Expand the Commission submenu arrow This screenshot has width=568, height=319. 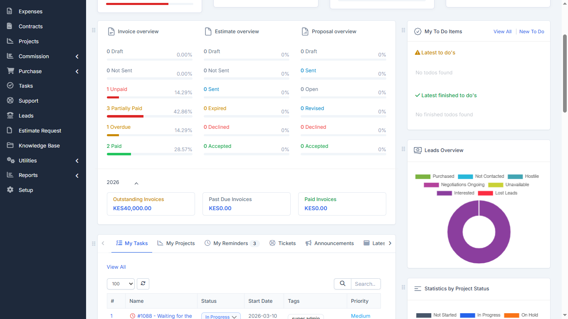77,56
